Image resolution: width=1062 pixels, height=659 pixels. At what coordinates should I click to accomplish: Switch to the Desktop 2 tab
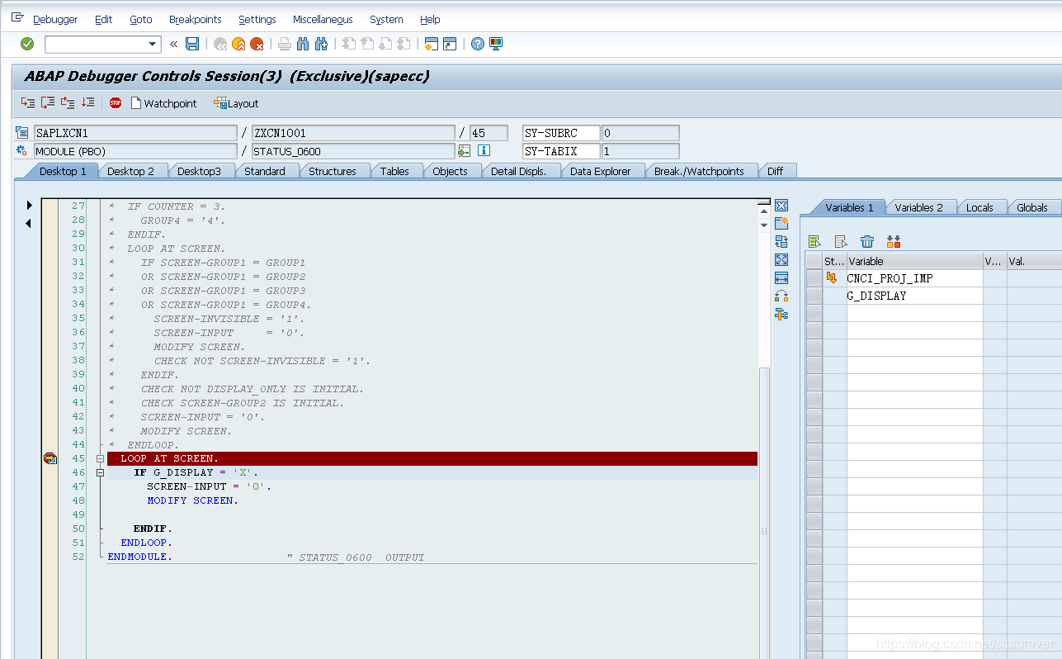(131, 171)
